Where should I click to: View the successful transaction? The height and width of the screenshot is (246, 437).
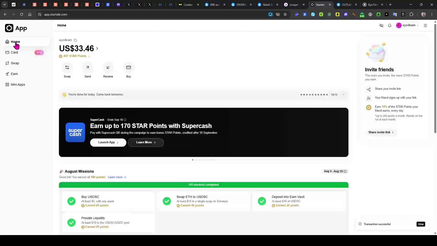[x=421, y=224]
